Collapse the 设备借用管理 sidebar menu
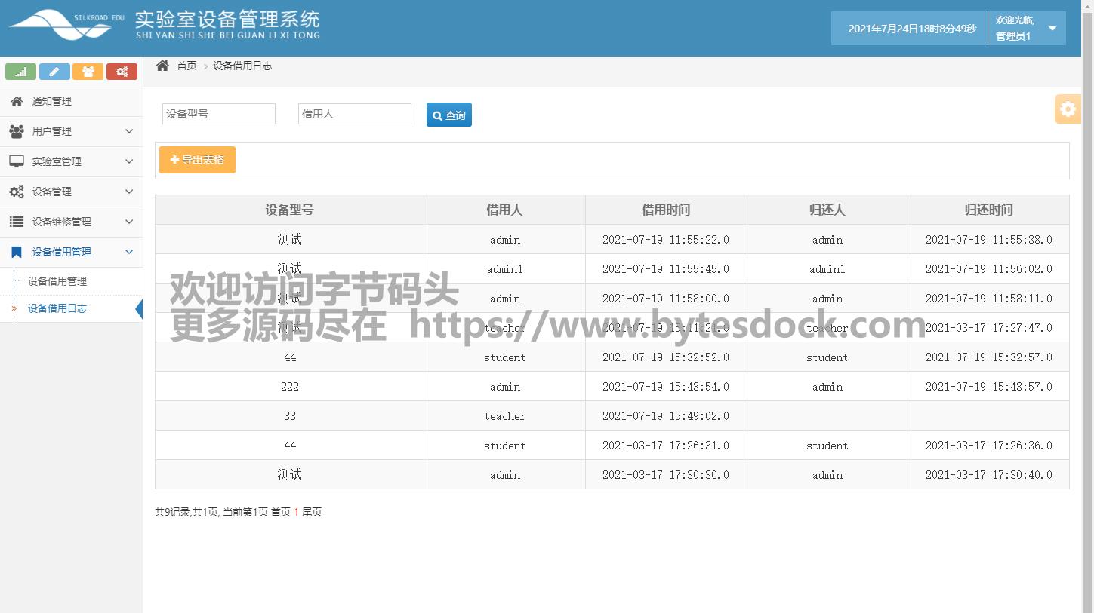The width and height of the screenshot is (1094, 613). pos(71,252)
